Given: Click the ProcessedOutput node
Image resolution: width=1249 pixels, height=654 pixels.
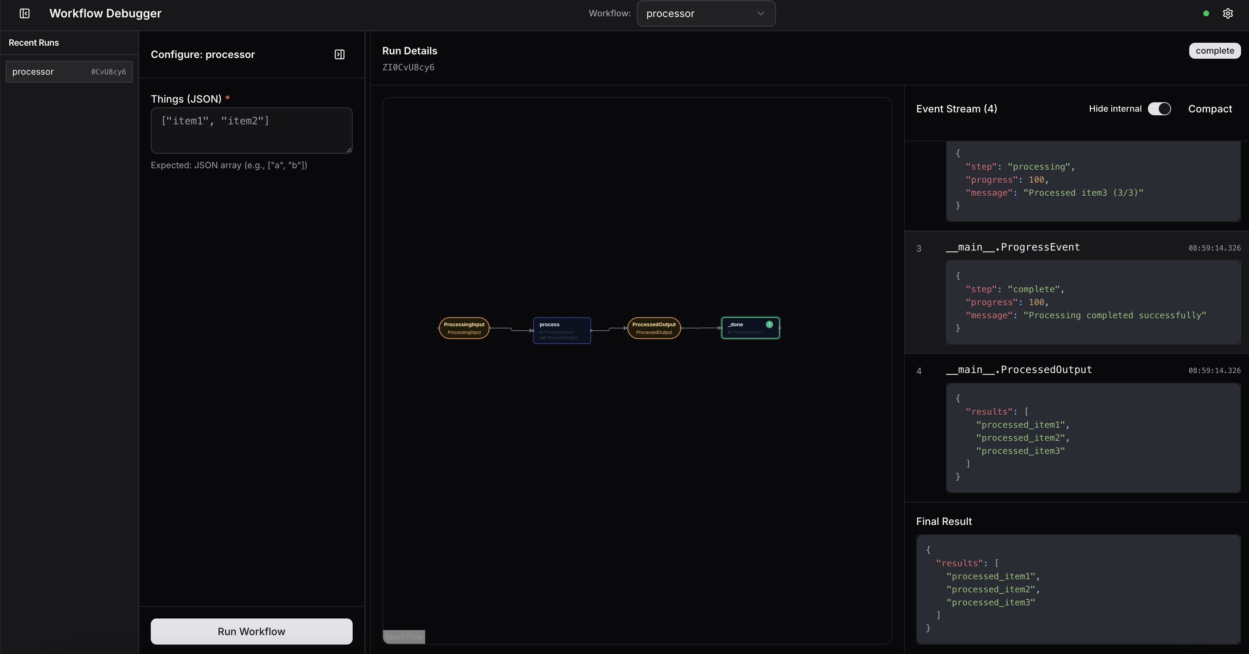Looking at the screenshot, I should click(653, 328).
